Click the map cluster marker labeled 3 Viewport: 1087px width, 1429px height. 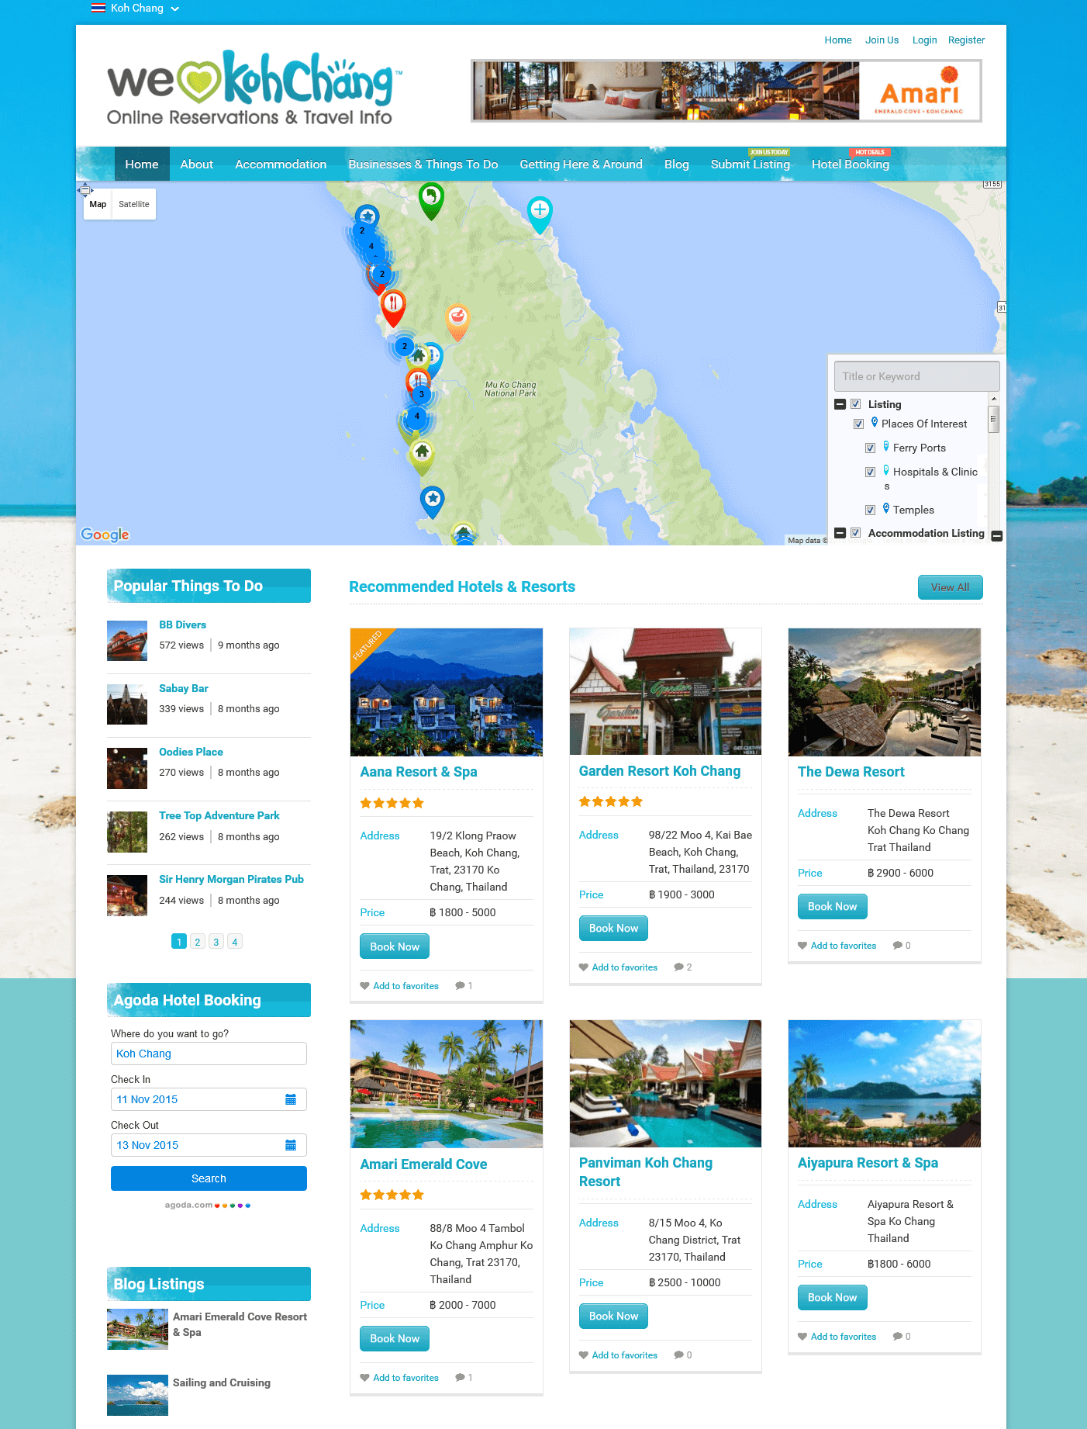pos(421,394)
